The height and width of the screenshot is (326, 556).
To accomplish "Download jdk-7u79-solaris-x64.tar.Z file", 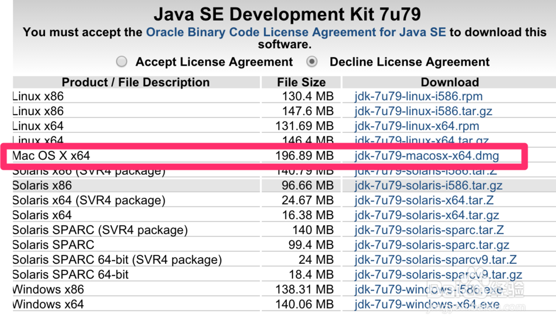I will pos(424,200).
